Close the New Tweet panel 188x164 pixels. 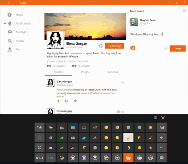point(184,11)
